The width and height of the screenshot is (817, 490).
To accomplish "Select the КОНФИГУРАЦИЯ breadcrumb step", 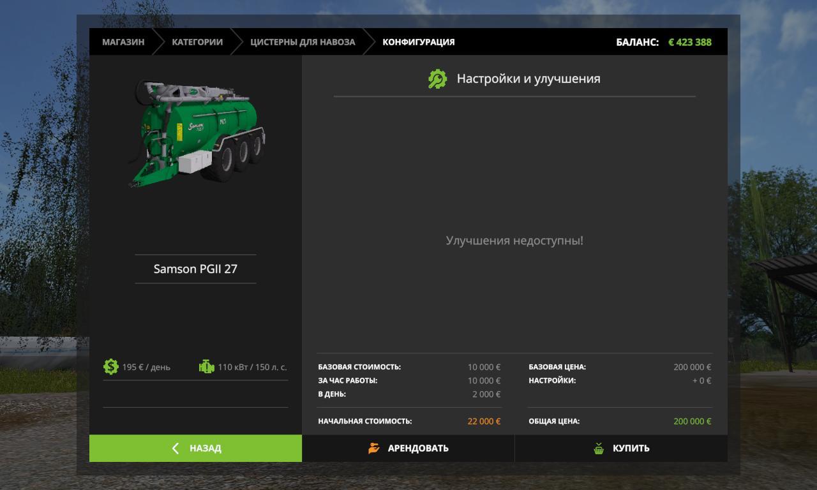I will pos(419,42).
